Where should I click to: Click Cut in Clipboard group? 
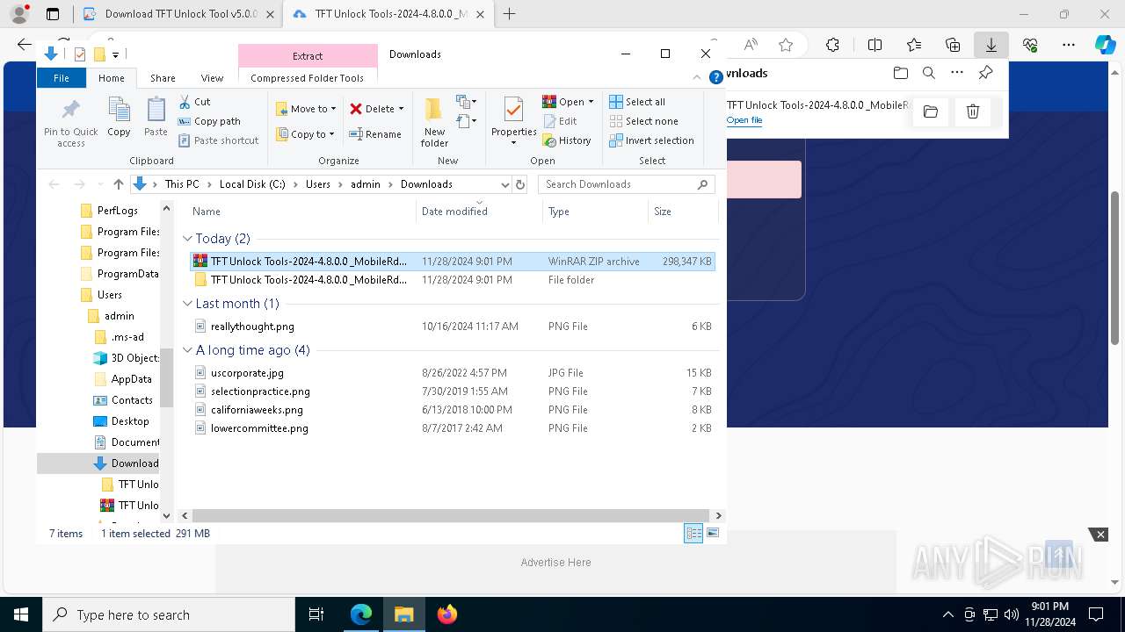click(195, 102)
